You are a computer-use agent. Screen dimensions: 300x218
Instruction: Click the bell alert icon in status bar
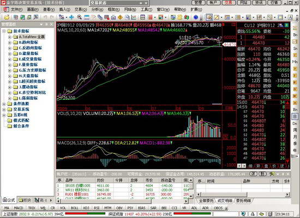click(253, 214)
